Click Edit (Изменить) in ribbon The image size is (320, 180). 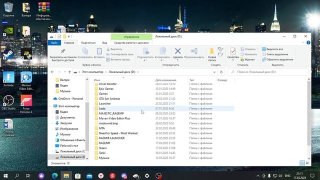[248, 54]
